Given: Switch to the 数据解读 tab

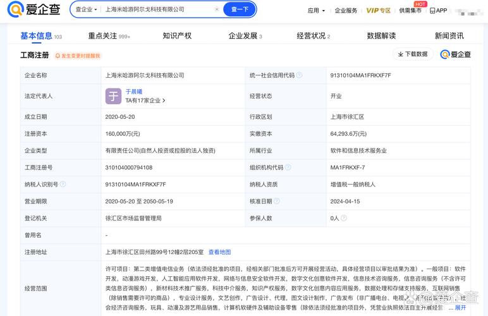Looking at the screenshot, I should 381,36.
